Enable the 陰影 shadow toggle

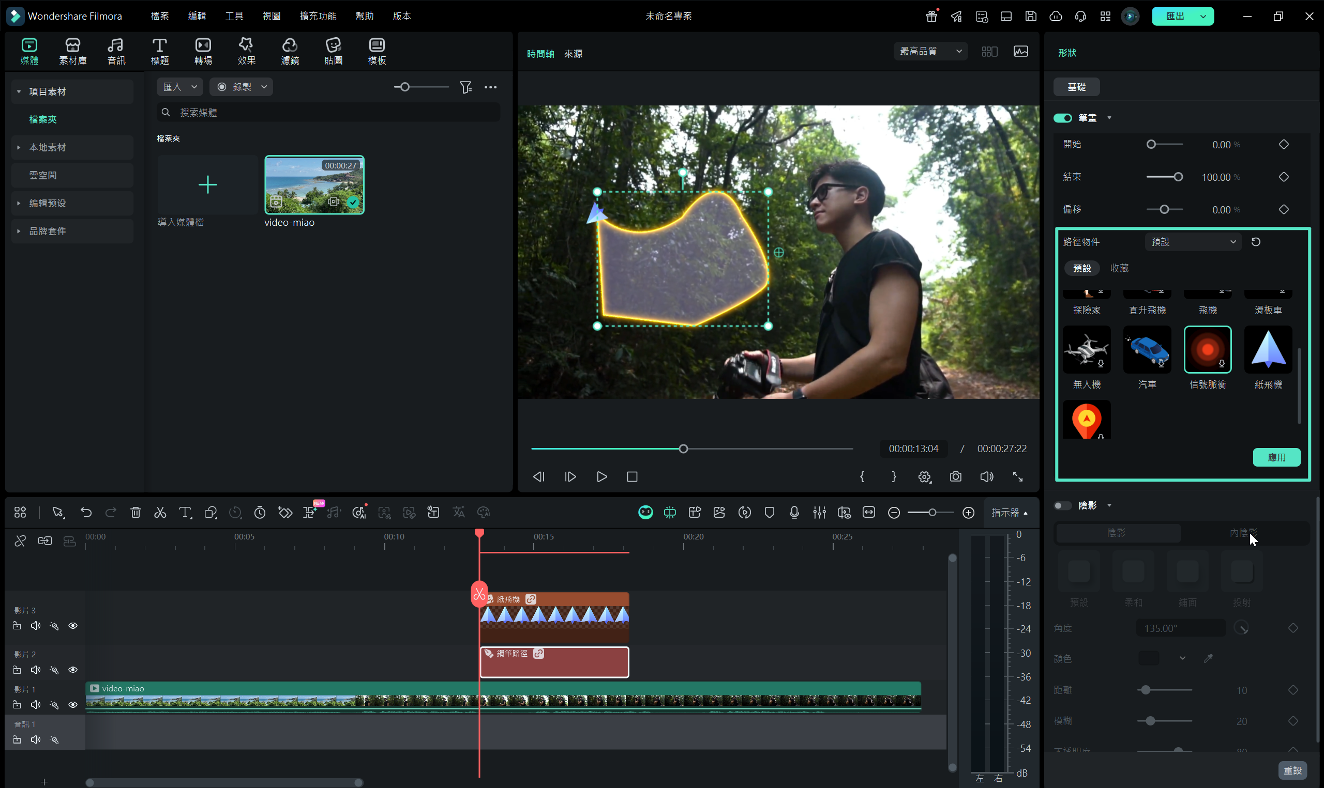[x=1063, y=505]
